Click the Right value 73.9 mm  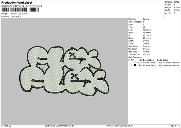(147, 33)
